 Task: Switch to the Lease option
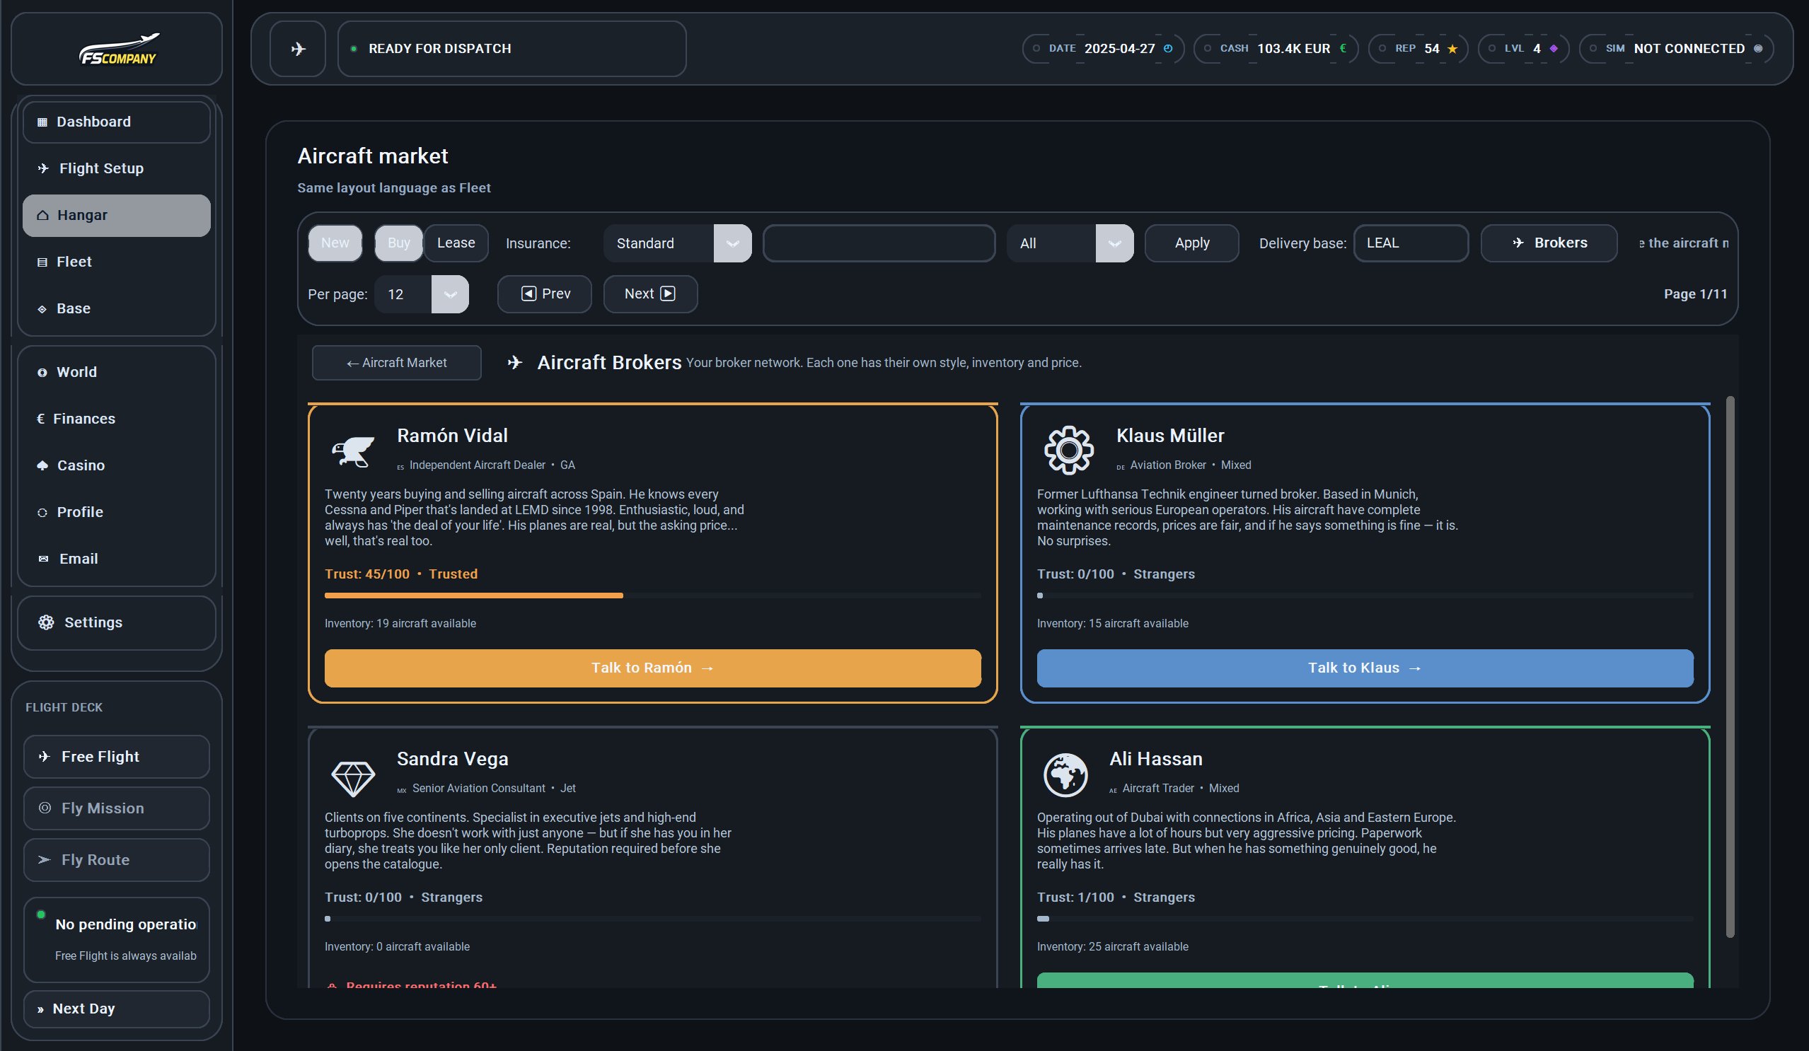456,243
